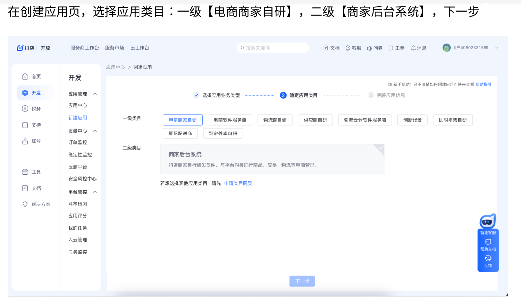Open 文档 in the top bar
The image size is (521, 304).
[331, 48]
